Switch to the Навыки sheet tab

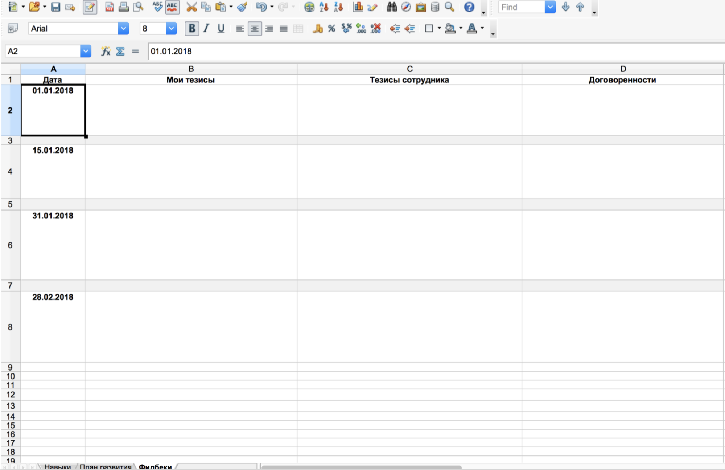[x=57, y=466]
